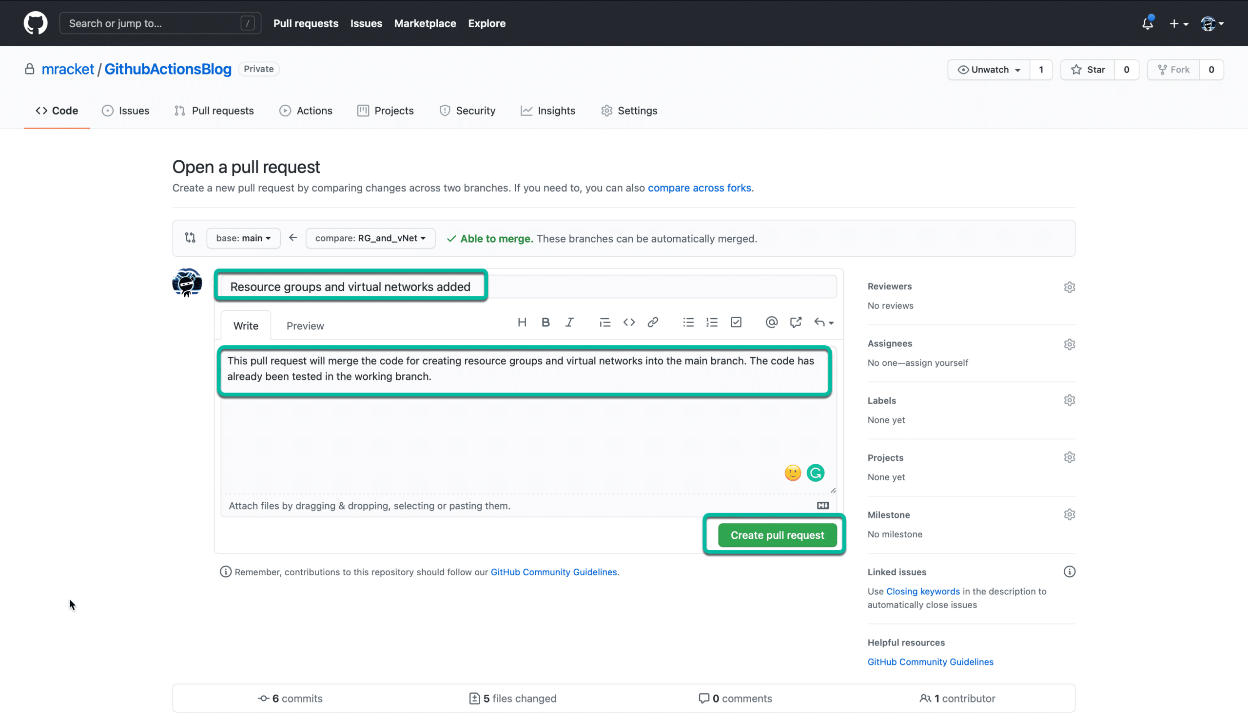View the 6 commits summary
Image resolution: width=1248 pixels, height=720 pixels.
pyautogui.click(x=290, y=698)
